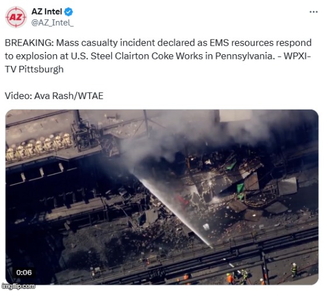Open the AZ Intel profile avatar
This screenshot has height=291, width=324.
pyautogui.click(x=16, y=17)
